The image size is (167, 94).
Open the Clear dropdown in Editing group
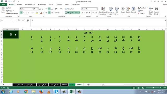pos(141,14)
